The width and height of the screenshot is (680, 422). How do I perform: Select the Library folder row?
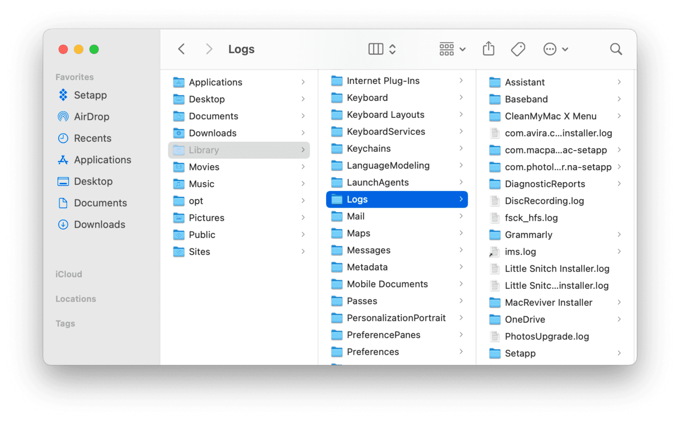239,150
